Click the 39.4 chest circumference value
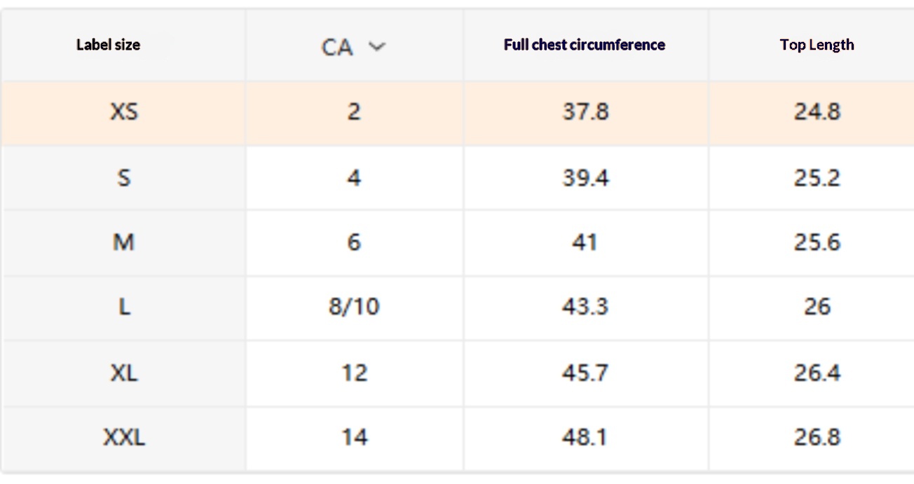This screenshot has width=914, height=484. 585,177
